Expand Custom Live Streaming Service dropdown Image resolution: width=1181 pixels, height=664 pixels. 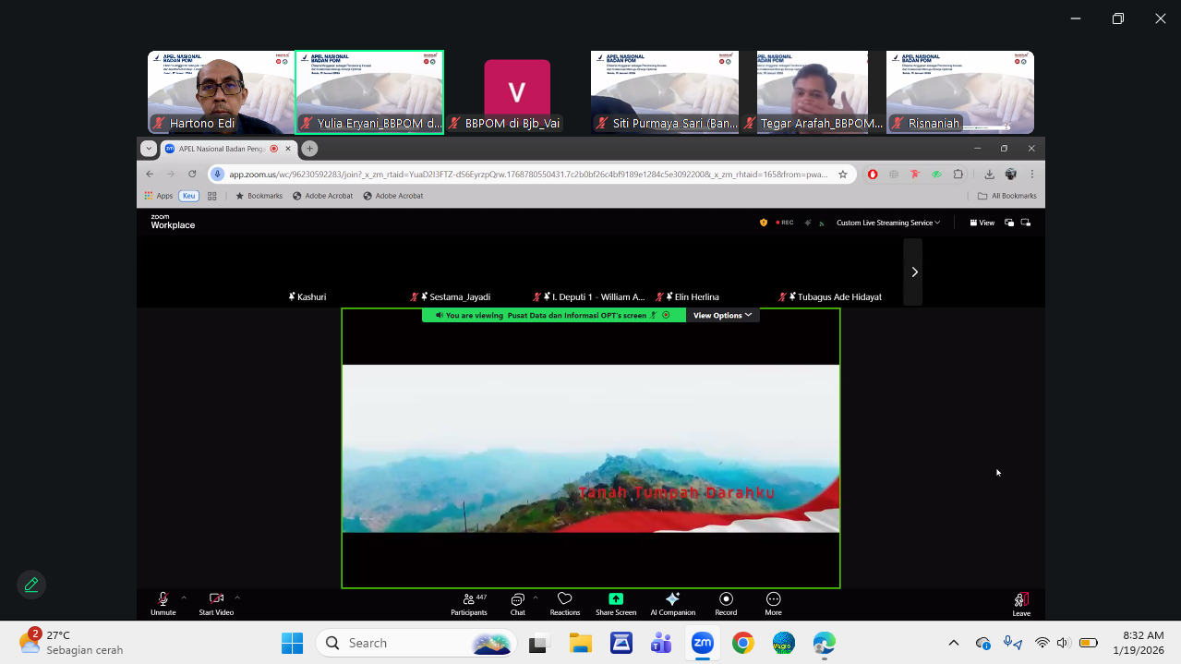[887, 223]
